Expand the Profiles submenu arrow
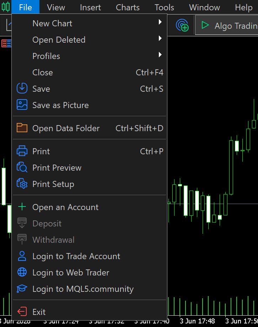 (x=160, y=55)
